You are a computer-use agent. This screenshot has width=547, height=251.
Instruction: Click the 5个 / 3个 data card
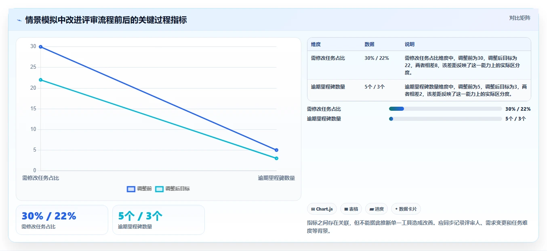coord(158,220)
